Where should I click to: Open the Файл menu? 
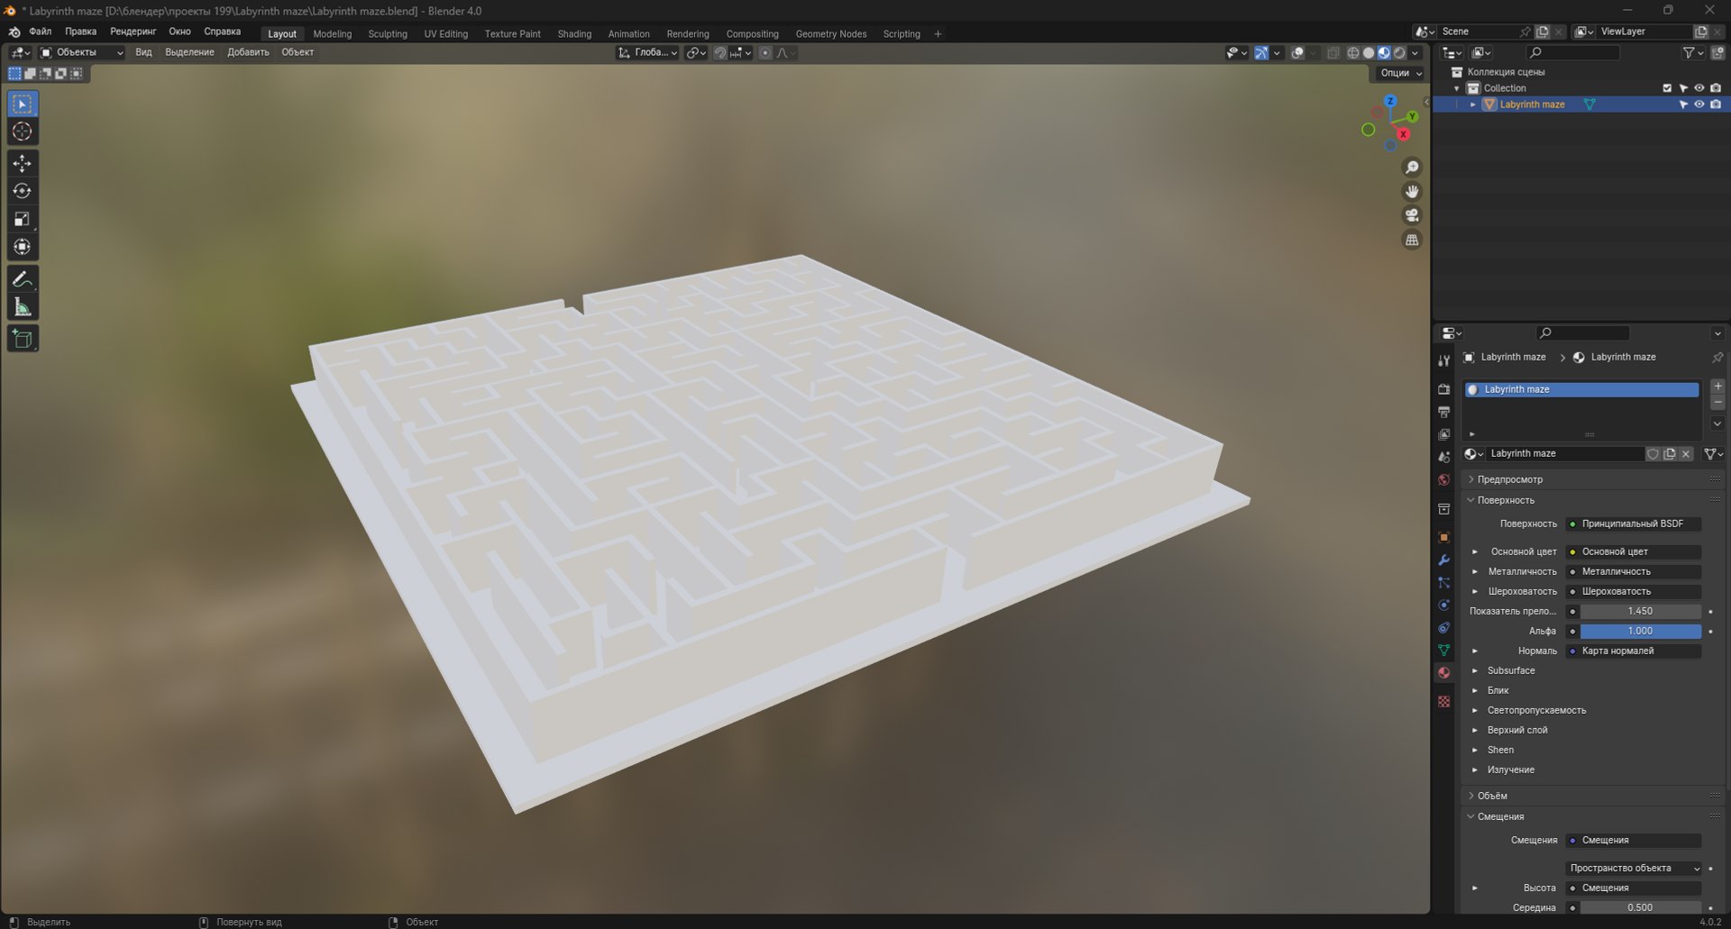point(41,32)
